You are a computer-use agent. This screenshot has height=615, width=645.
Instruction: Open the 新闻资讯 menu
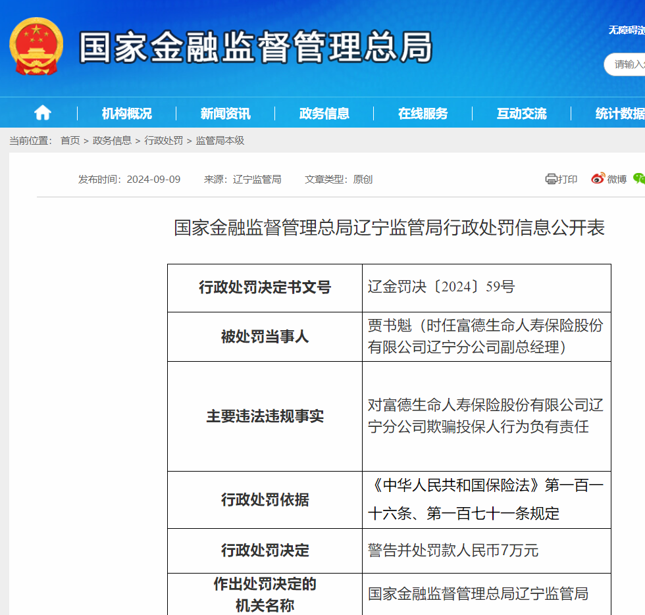click(225, 114)
